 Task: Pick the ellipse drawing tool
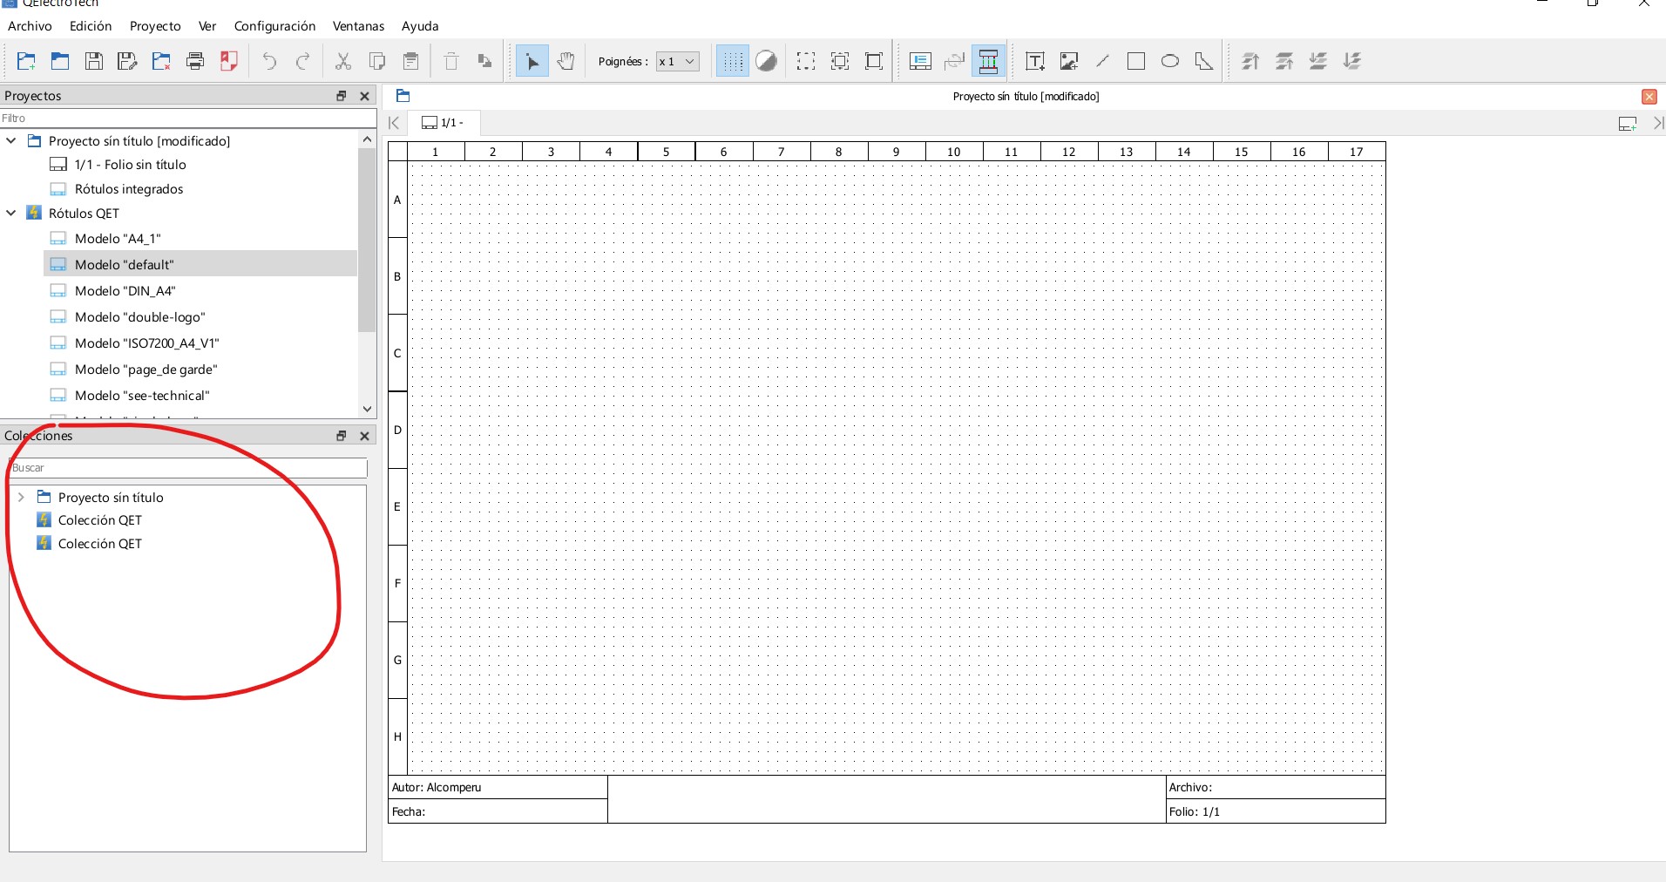[x=1170, y=61]
